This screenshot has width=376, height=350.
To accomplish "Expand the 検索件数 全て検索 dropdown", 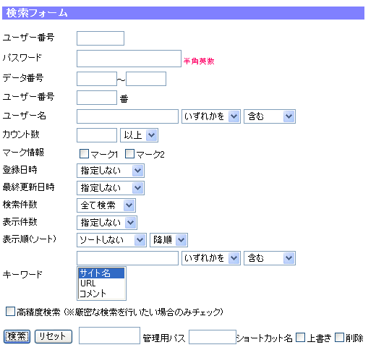I will pyautogui.click(x=106, y=205).
